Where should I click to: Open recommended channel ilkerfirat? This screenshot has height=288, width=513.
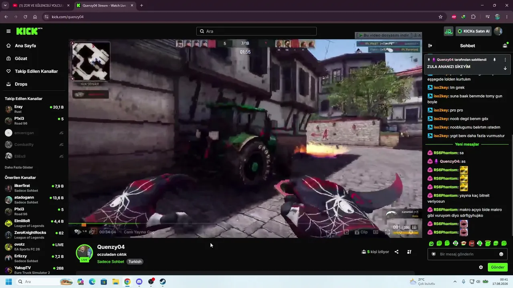point(34,188)
